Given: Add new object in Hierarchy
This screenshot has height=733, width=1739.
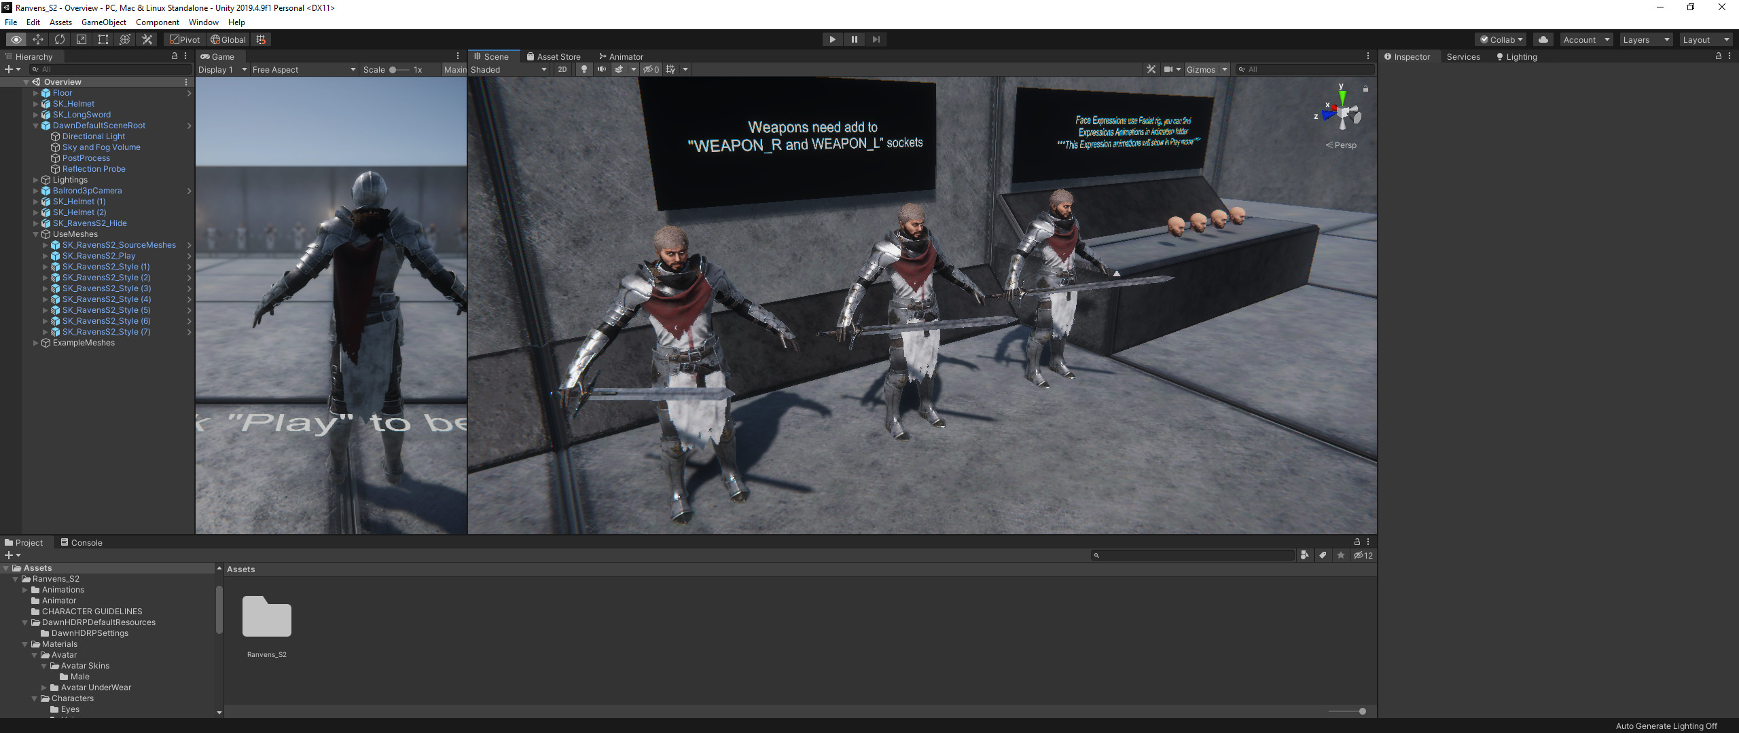Looking at the screenshot, I should pyautogui.click(x=12, y=69).
